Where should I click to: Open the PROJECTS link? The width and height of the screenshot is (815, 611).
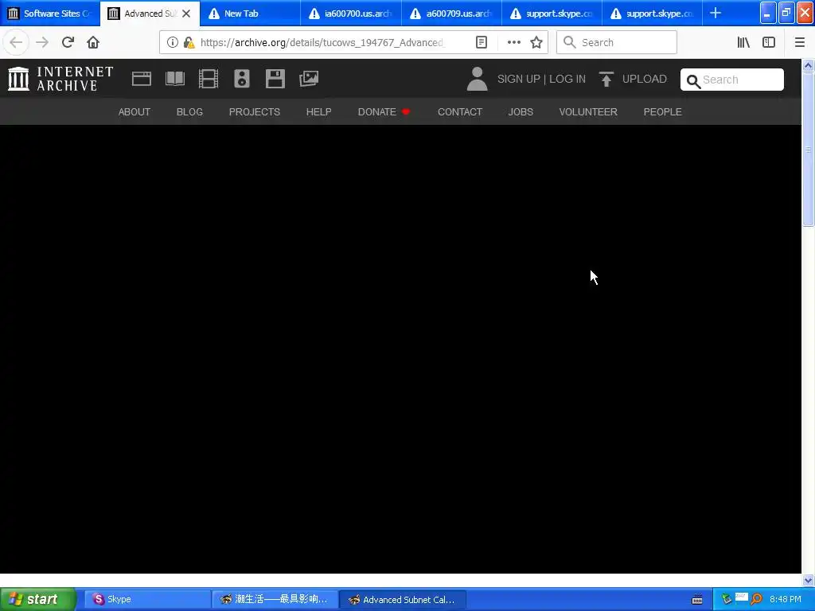255,111
